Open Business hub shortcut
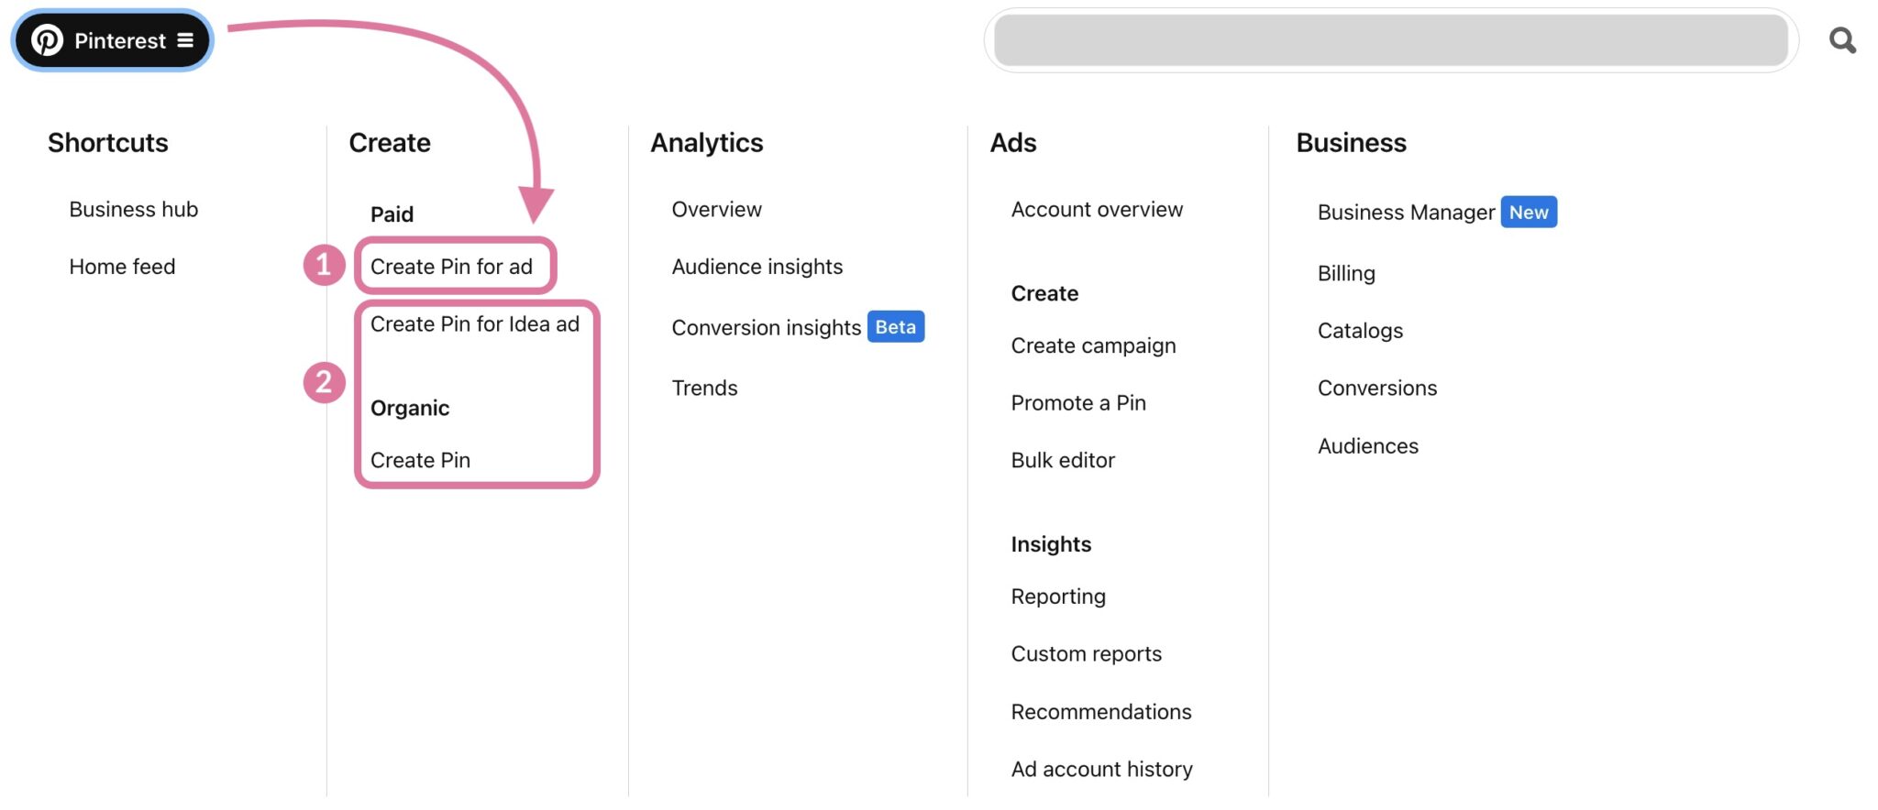The width and height of the screenshot is (1878, 810). click(x=133, y=210)
